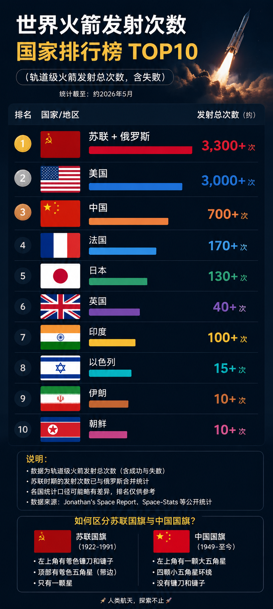Click the bronze rank 3 medal
273x609 pixels.
point(23,212)
